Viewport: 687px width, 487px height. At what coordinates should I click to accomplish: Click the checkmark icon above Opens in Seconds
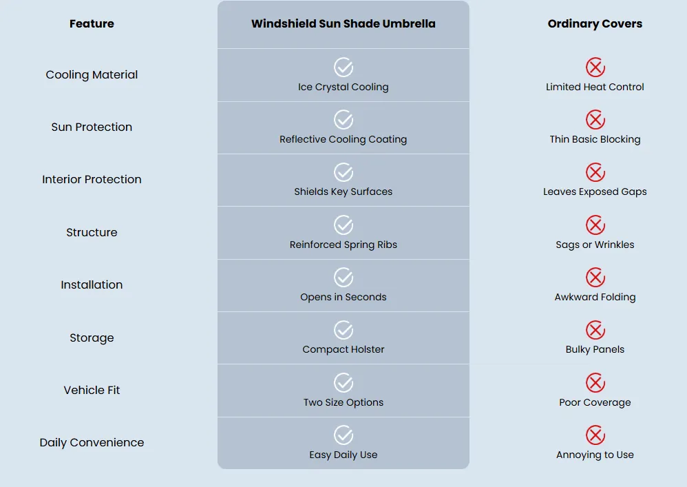click(x=343, y=278)
